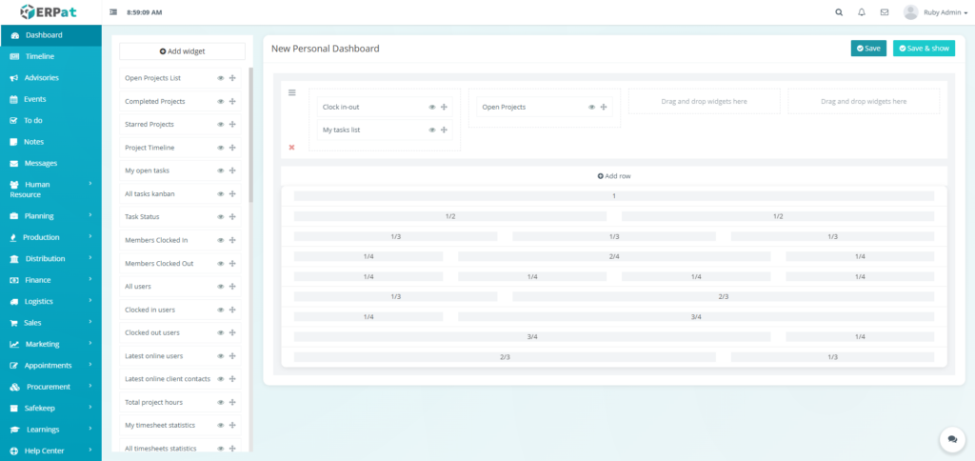This screenshot has height=461, width=975.
Task: Toggle eye icon on Clock in-out widget
Action: pyautogui.click(x=432, y=107)
